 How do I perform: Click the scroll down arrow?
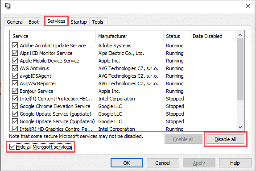[240, 127]
